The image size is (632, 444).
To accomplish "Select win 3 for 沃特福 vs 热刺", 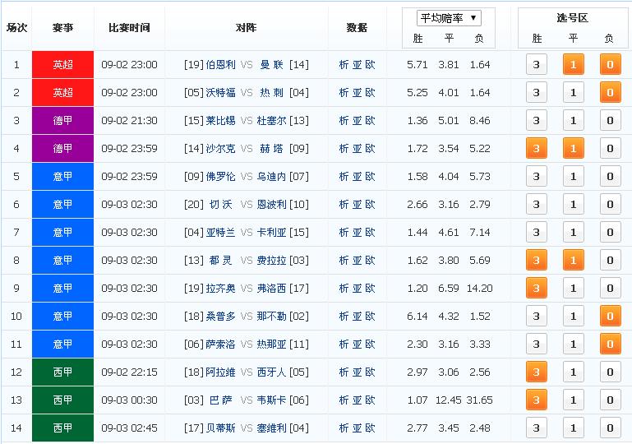I will [x=537, y=92].
